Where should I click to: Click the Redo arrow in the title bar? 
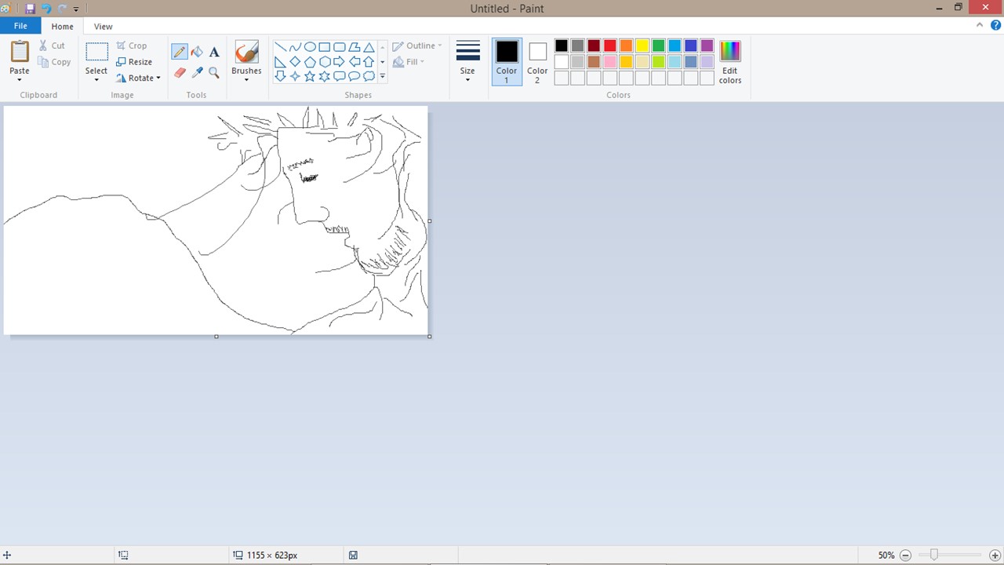62,9
